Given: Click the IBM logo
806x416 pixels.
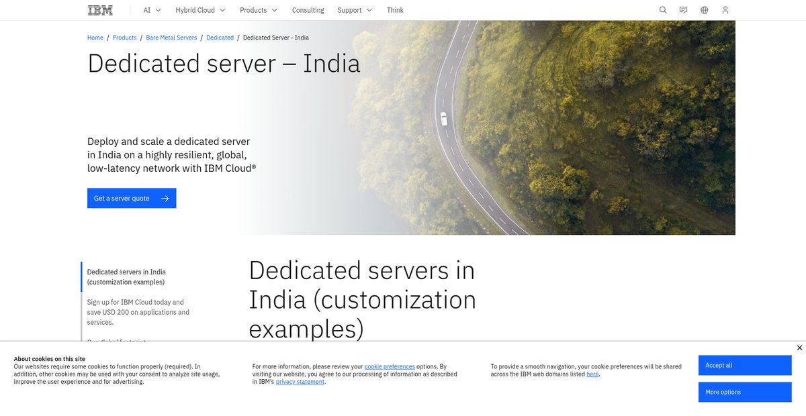Looking at the screenshot, I should coord(100,10).
